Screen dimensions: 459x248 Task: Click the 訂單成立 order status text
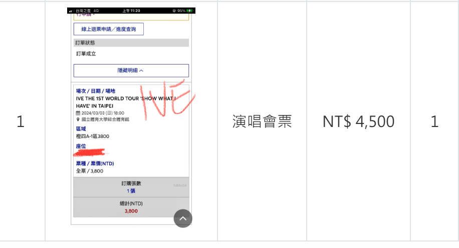(86, 53)
